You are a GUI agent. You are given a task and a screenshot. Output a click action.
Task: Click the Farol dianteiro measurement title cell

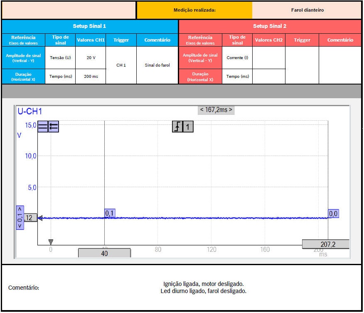(307, 10)
